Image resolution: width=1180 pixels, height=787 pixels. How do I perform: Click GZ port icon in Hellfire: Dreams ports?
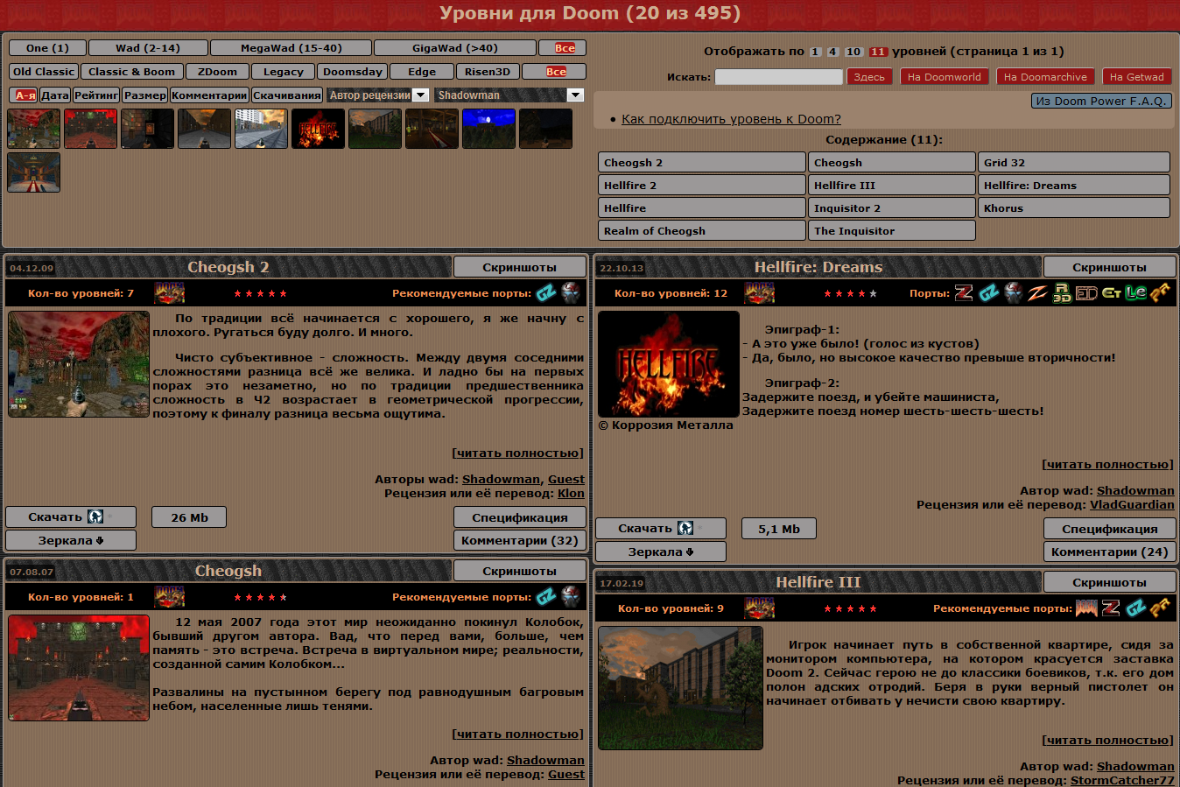(989, 293)
